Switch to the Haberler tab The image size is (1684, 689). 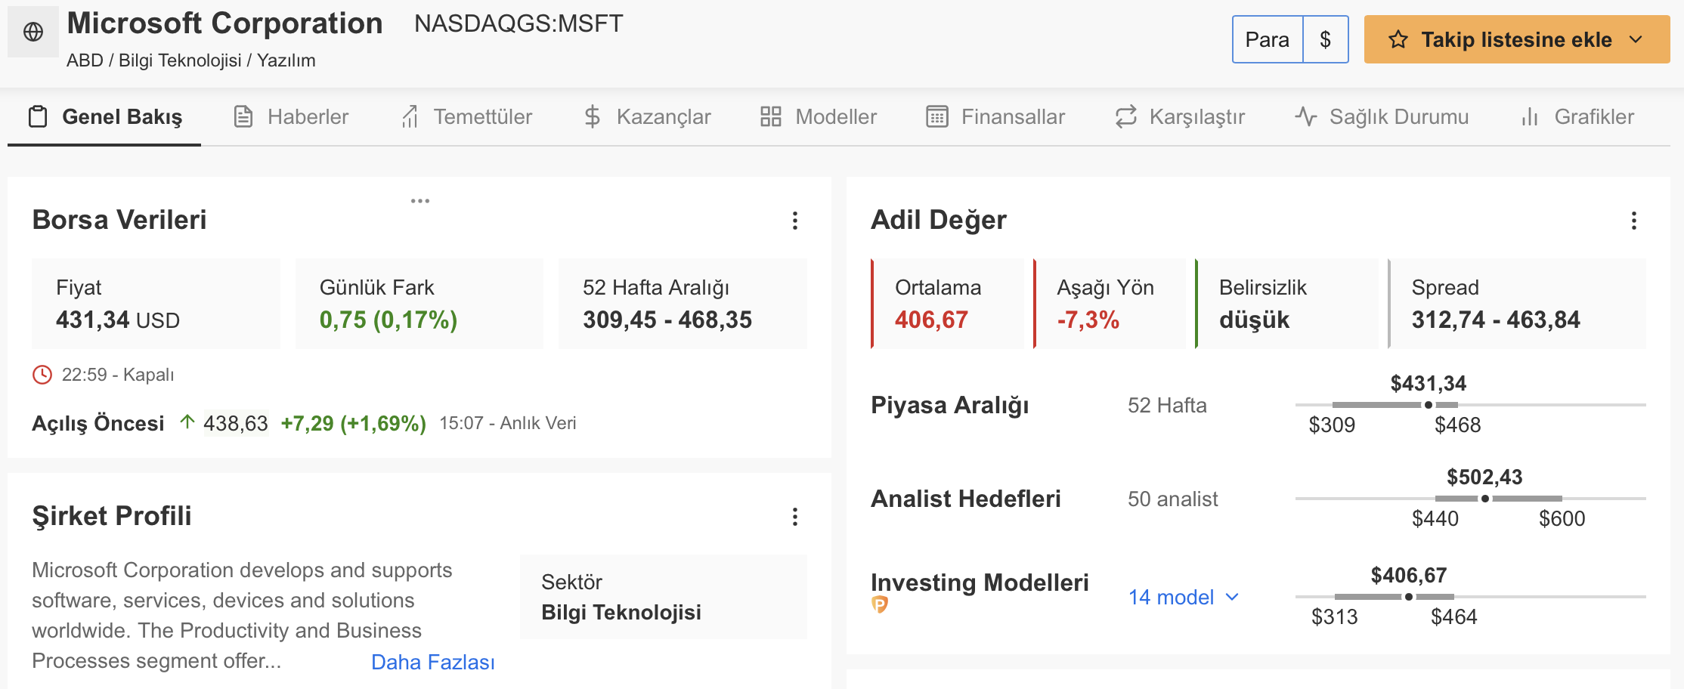tap(292, 116)
